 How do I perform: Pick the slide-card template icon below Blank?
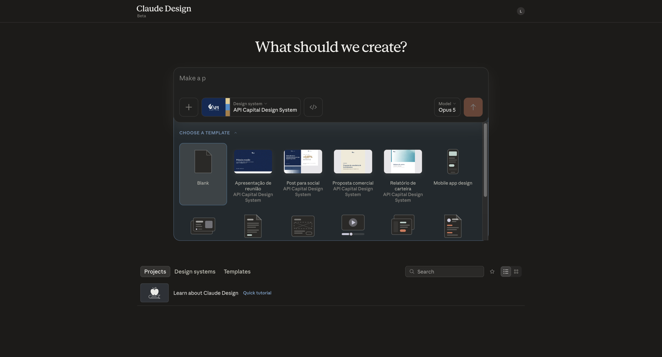pyautogui.click(x=203, y=226)
